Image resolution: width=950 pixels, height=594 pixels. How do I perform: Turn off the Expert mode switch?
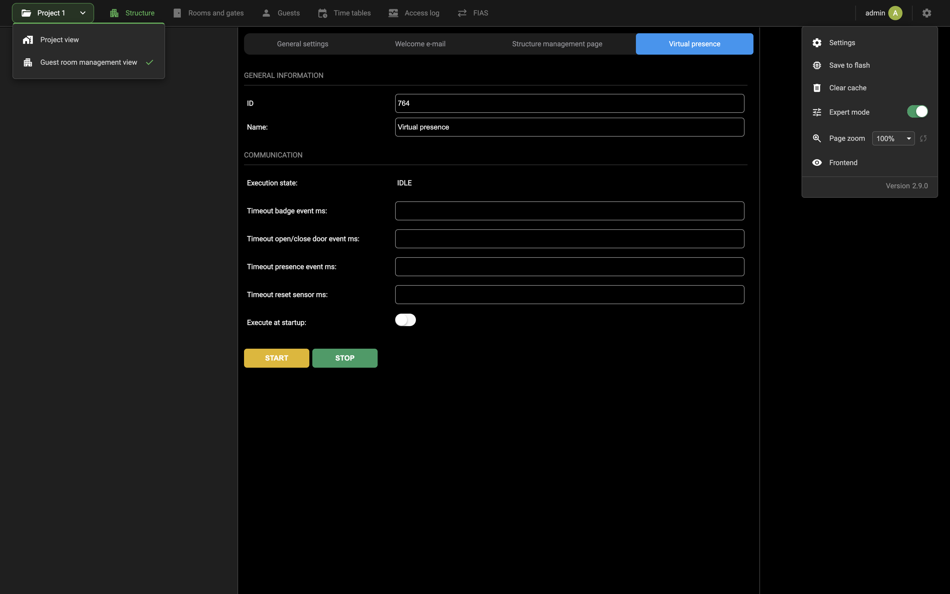pyautogui.click(x=917, y=112)
